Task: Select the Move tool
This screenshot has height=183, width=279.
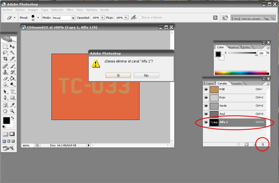Action: click(12, 47)
